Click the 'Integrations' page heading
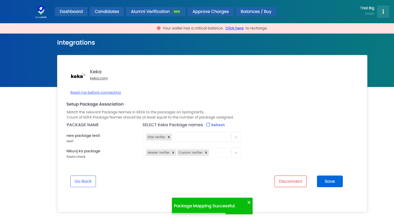Screen dimensions: 394x222 point(76,43)
